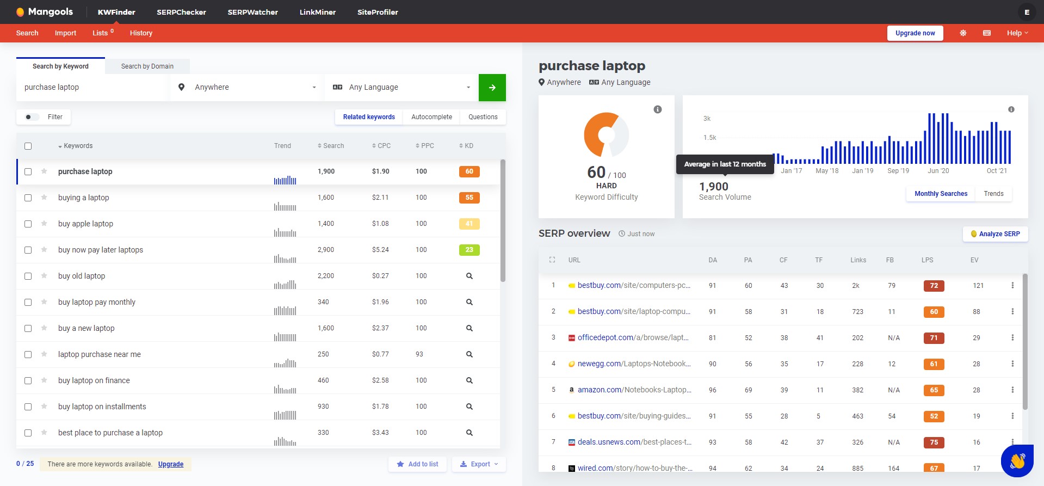Open the chat support widget

1017,461
